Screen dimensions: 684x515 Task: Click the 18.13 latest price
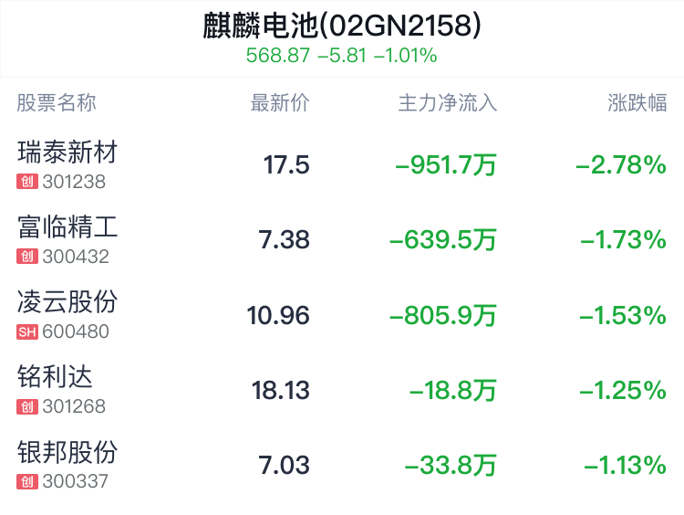[281, 390]
